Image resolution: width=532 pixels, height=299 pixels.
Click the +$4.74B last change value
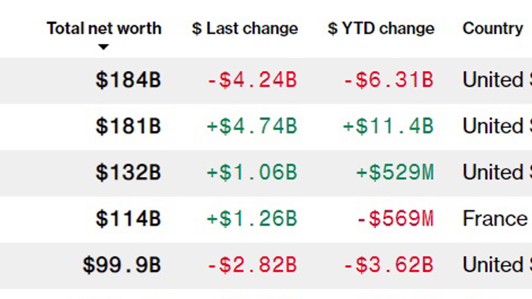tap(252, 127)
